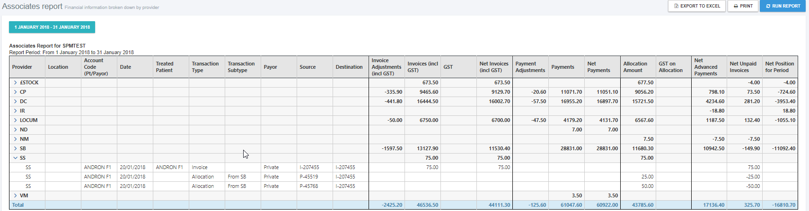Expand the IR provider row
The width and height of the screenshot is (809, 211).
point(15,111)
